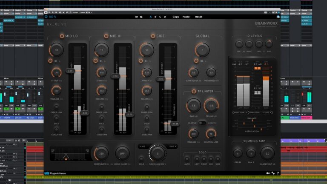327x184 pixels.
Task: Click the Copy button
Action: (x=176, y=17)
